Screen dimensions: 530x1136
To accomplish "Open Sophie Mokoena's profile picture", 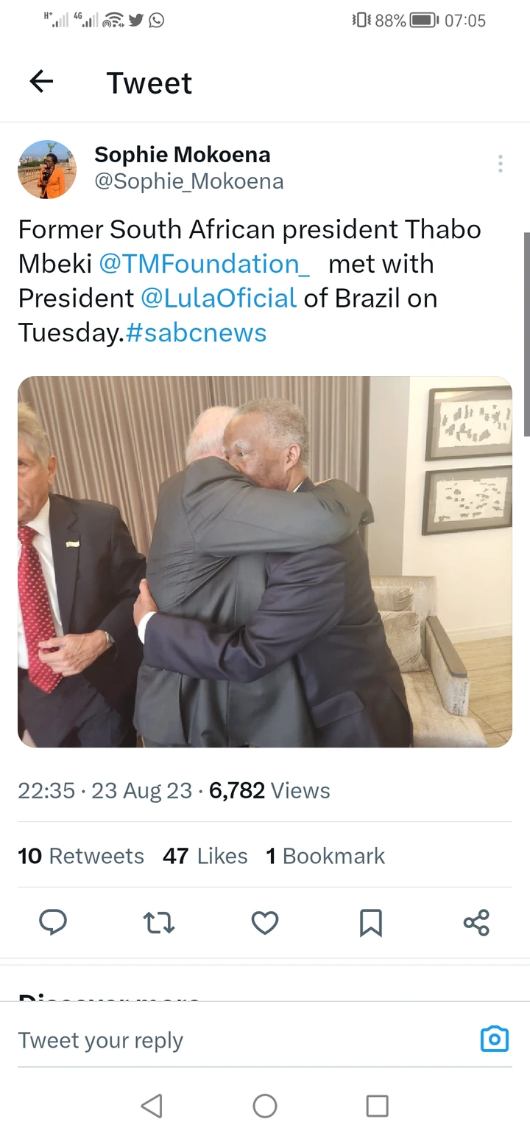I will [x=47, y=170].
